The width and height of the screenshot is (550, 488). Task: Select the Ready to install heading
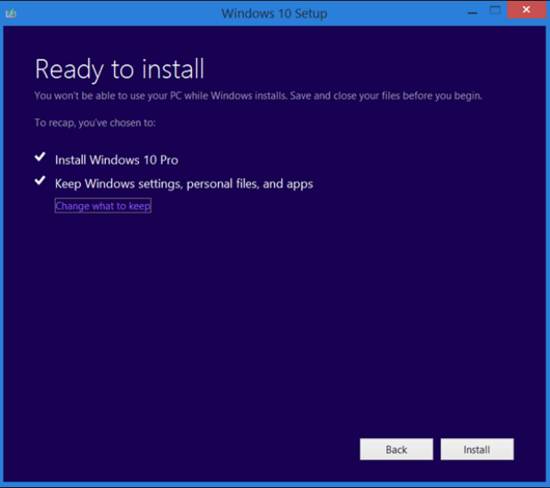point(119,69)
